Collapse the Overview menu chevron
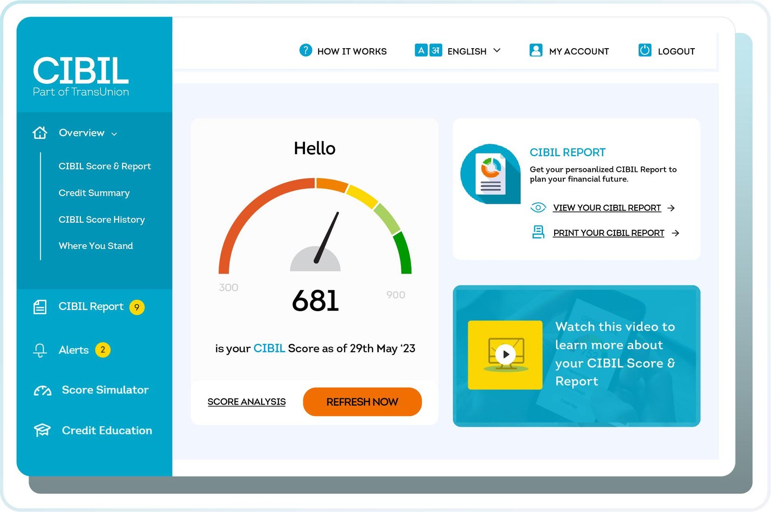The height and width of the screenshot is (512, 771). [x=114, y=134]
